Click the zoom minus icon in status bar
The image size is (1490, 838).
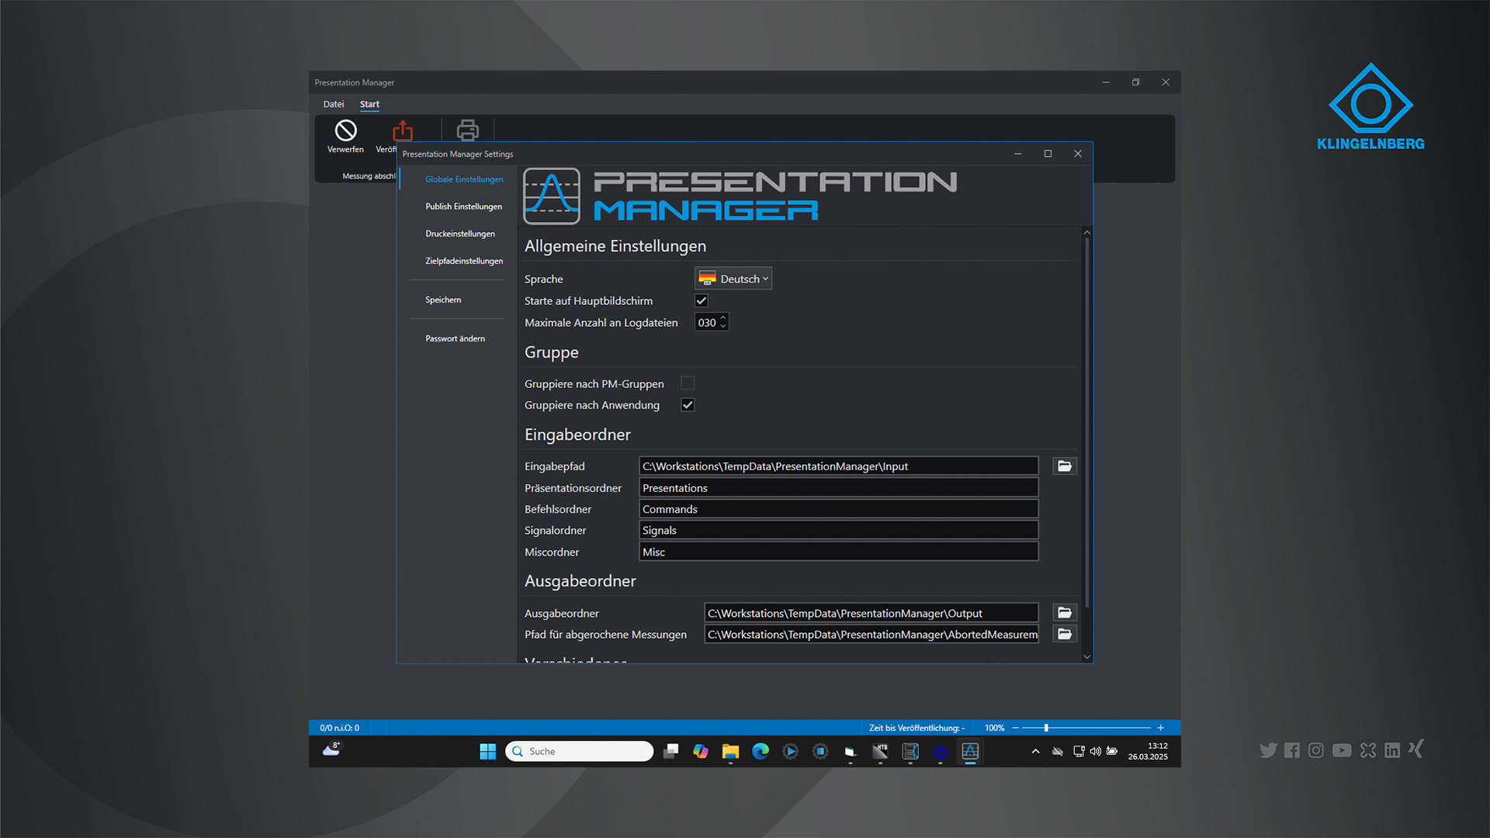pyautogui.click(x=1015, y=728)
